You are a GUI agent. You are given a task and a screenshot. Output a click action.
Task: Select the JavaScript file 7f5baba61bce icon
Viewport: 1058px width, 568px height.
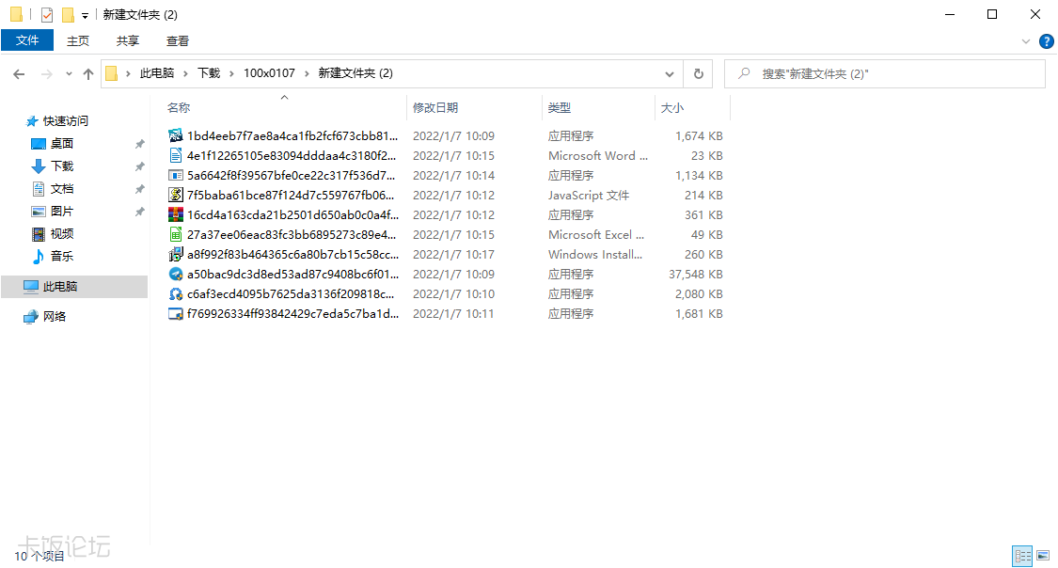[175, 196]
